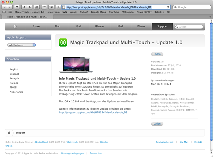Viewport: 213px width, 157px height.
Task: Click the Home icon in Safari toolbar
Action: pos(17,7)
